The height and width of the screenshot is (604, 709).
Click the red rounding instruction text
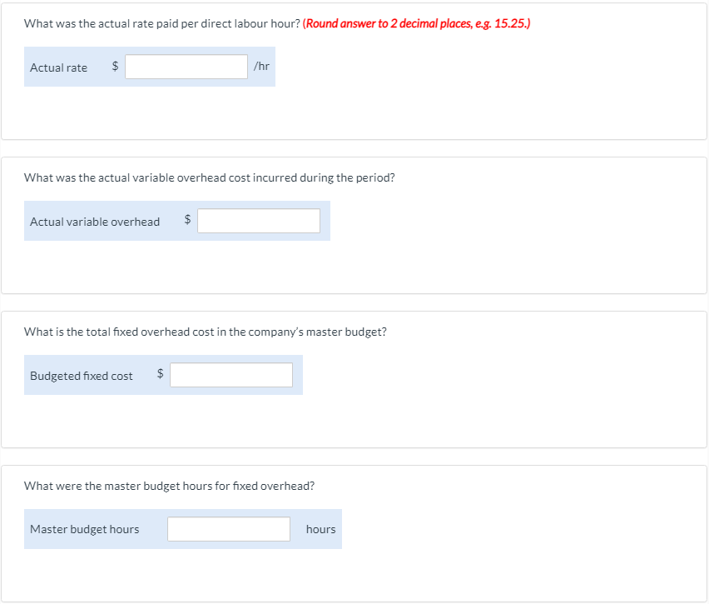click(416, 23)
